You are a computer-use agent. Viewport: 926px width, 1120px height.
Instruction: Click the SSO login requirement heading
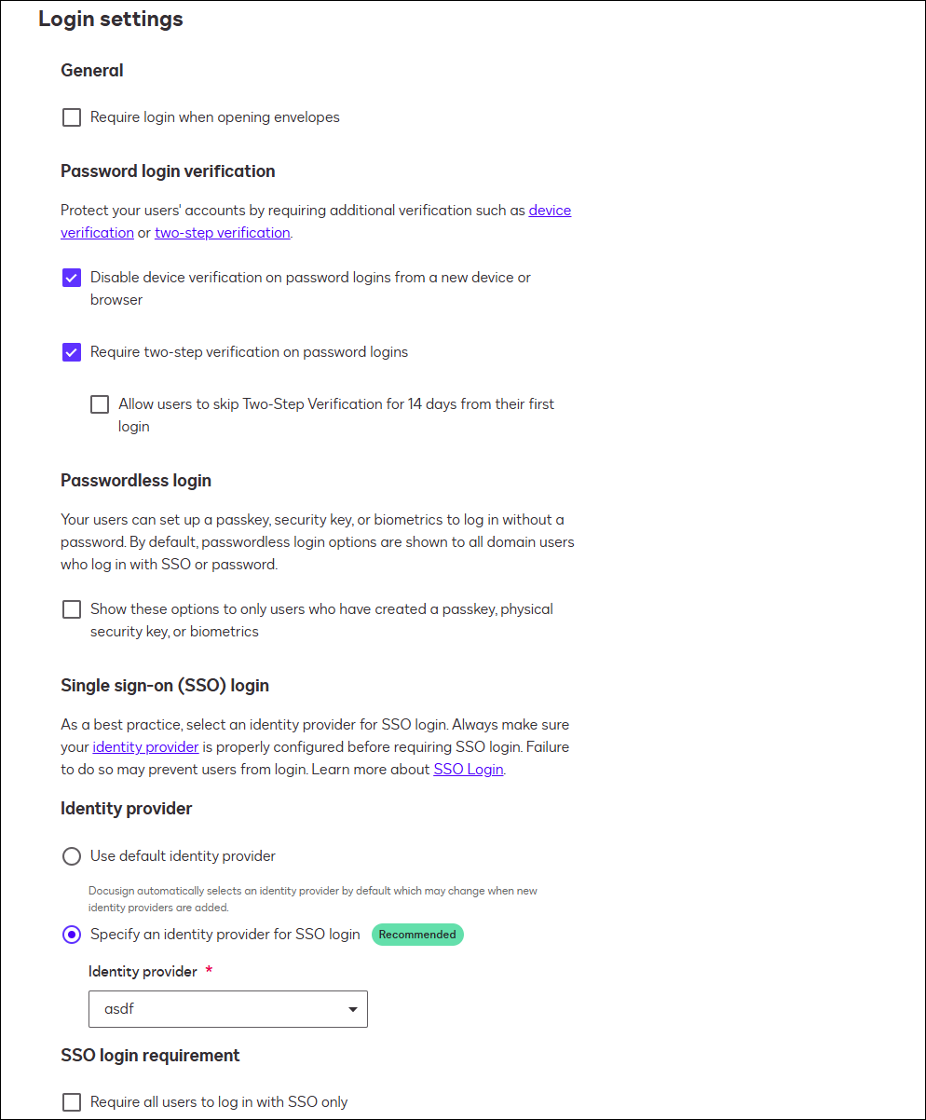[150, 1055]
